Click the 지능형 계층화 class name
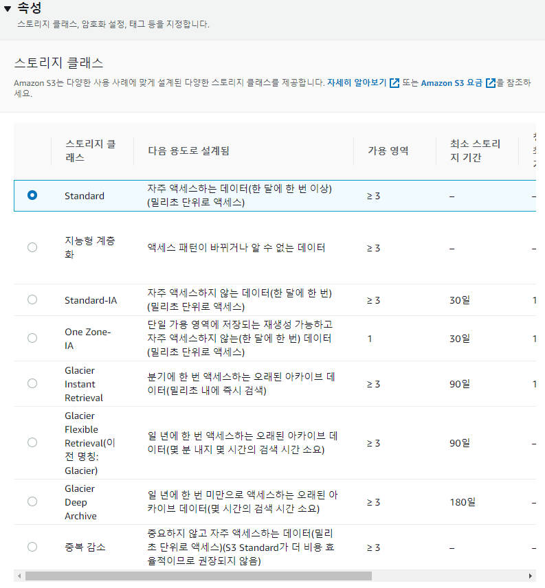Image resolution: width=545 pixels, height=588 pixels. pos(90,247)
